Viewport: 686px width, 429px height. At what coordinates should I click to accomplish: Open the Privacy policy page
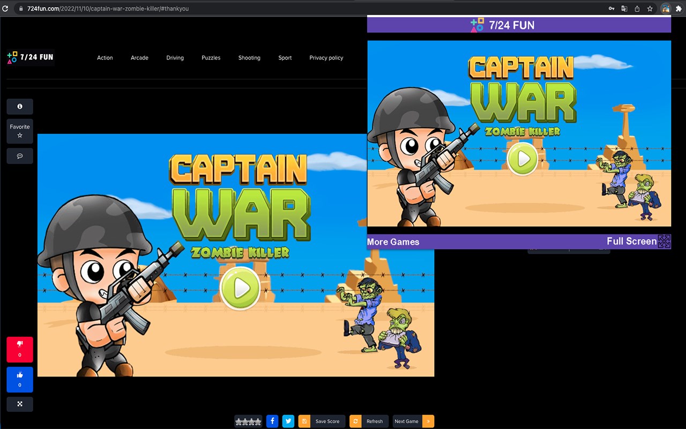(x=326, y=58)
